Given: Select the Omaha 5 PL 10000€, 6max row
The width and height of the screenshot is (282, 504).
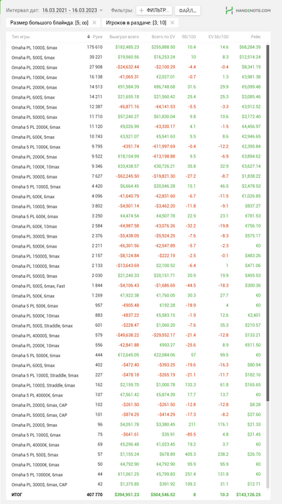Looking at the screenshot, I should pyautogui.click(x=136, y=474).
